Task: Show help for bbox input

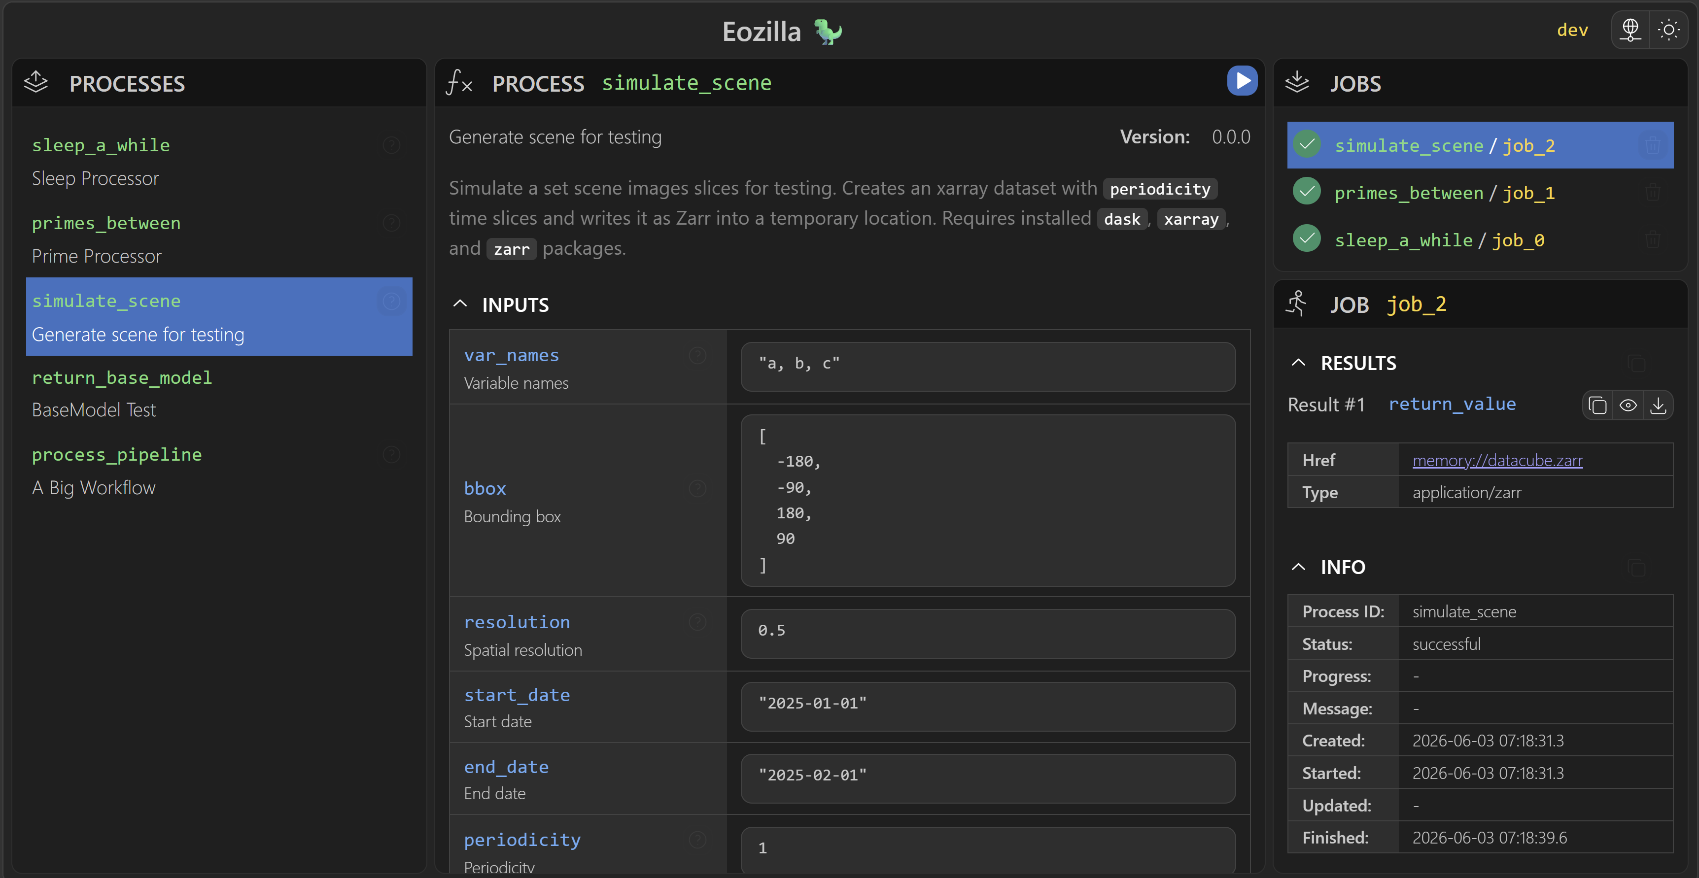Action: click(697, 488)
